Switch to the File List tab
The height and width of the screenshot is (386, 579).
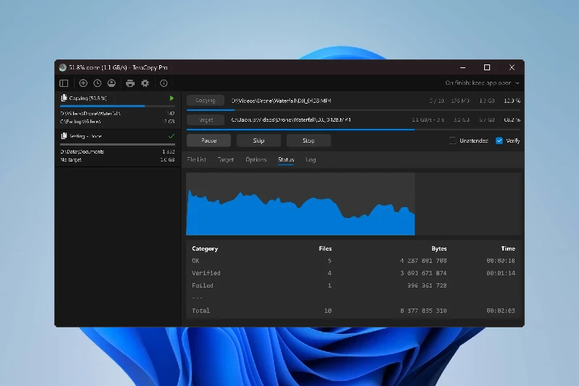tap(196, 159)
